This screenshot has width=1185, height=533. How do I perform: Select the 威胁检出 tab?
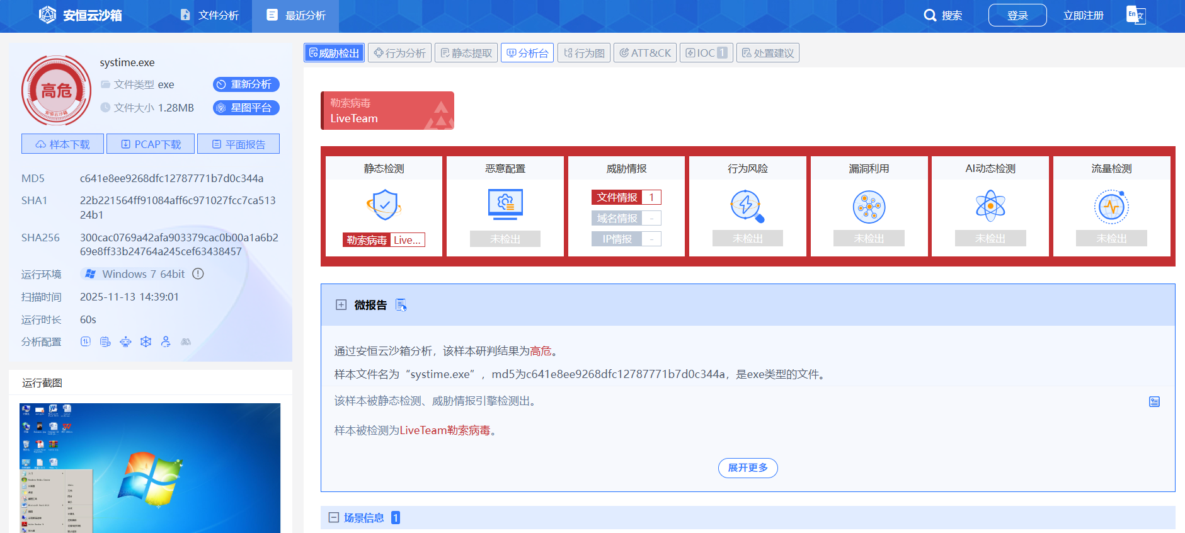335,53
